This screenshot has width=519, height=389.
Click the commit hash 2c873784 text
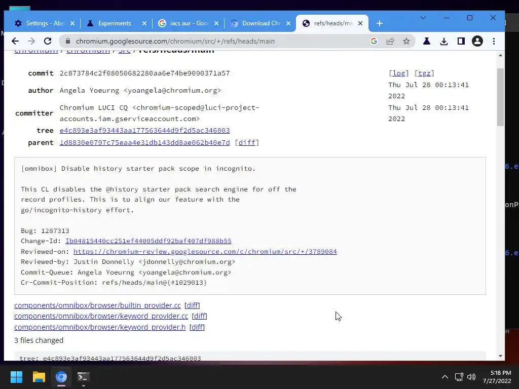144,73
